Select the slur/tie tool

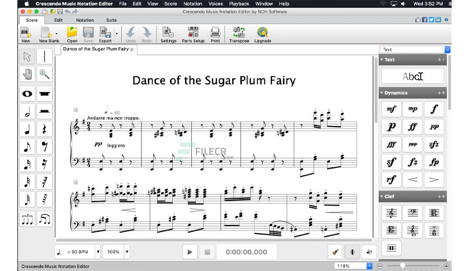(44, 219)
